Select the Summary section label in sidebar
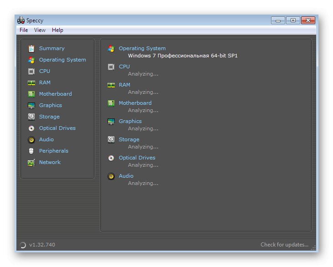 tap(52, 48)
